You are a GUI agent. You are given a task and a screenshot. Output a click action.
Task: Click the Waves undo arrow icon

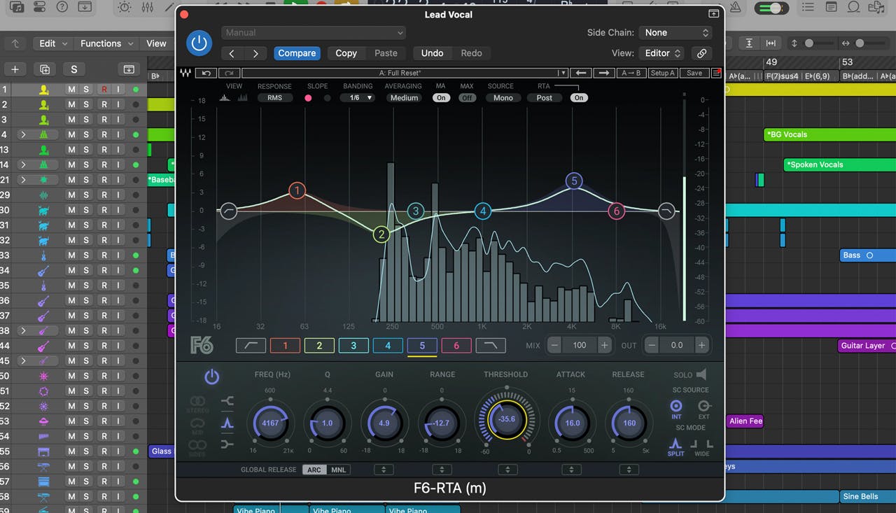pos(206,73)
